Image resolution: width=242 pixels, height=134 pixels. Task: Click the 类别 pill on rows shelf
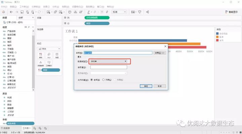97,24
